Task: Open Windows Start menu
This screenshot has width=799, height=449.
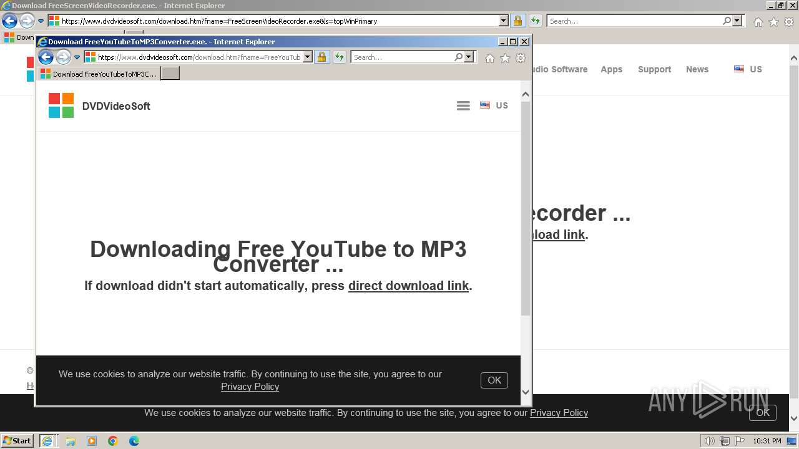Action: coord(17,440)
